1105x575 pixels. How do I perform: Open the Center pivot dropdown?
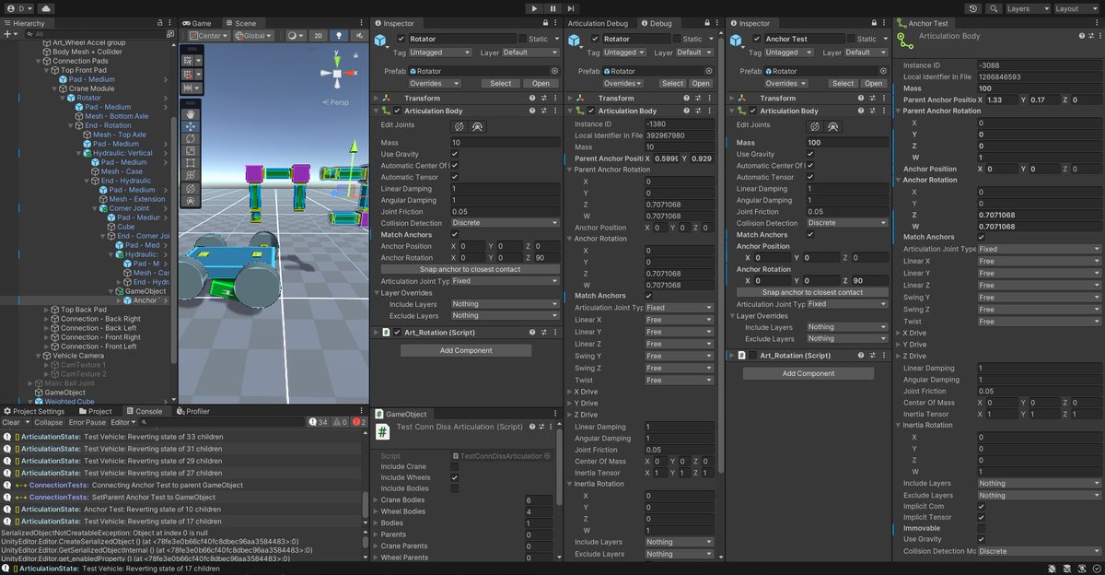pos(209,35)
